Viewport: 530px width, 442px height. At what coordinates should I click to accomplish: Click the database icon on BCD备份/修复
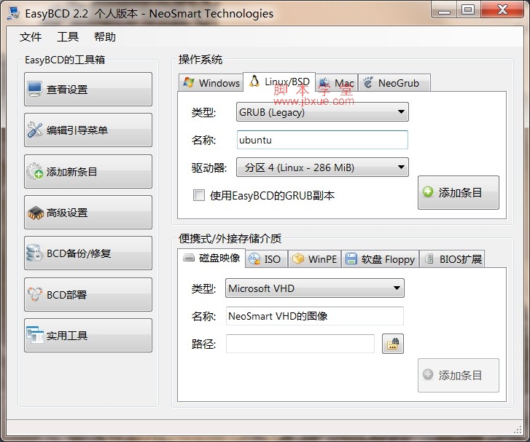click(34, 253)
